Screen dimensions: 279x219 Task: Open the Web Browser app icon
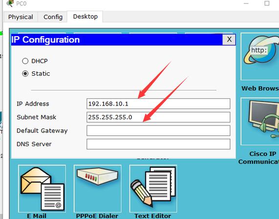point(260,56)
